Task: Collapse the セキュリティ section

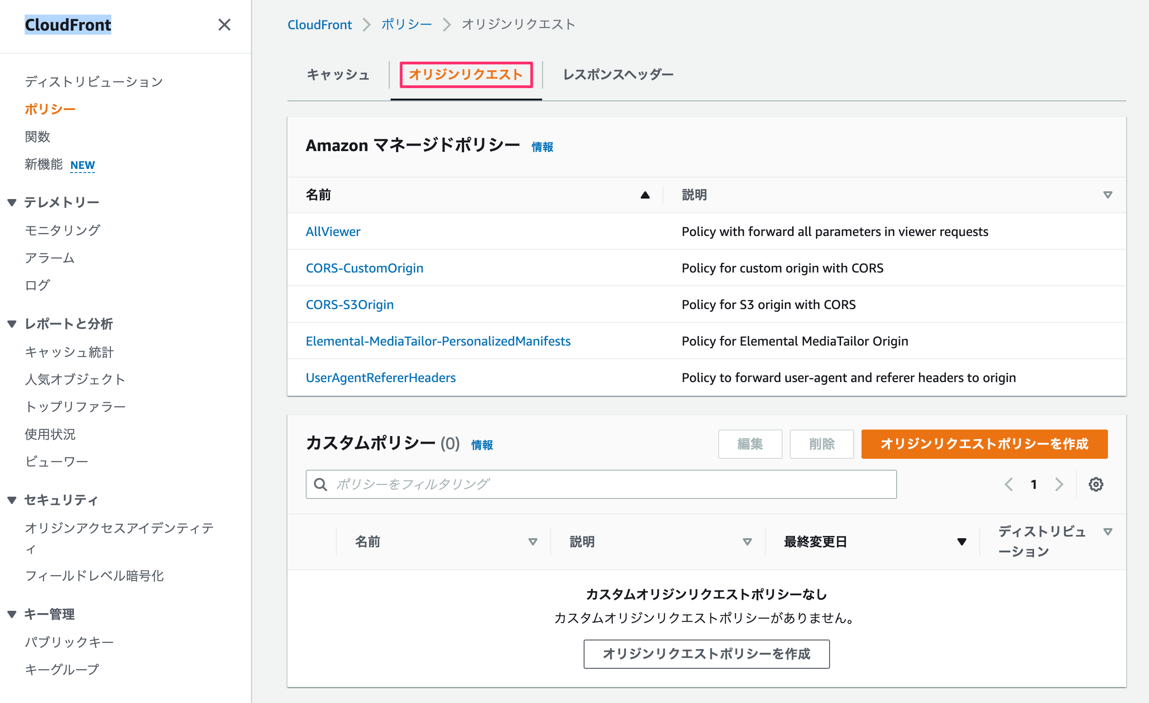Action: click(x=12, y=500)
